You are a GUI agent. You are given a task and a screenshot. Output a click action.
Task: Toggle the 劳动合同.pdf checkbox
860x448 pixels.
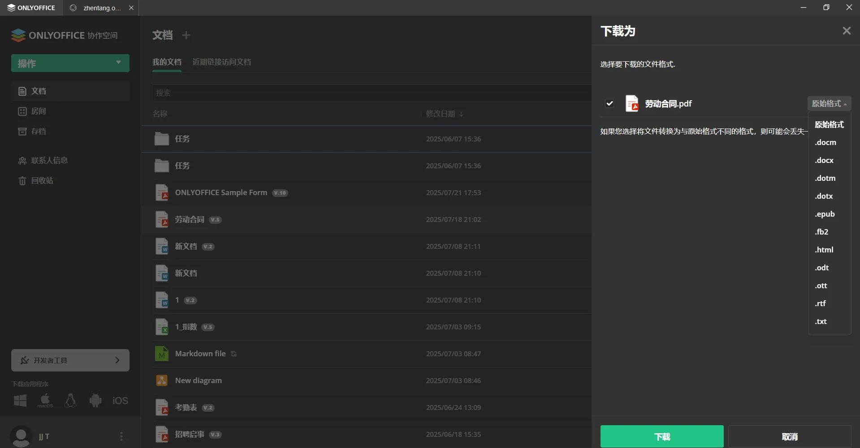(x=609, y=103)
